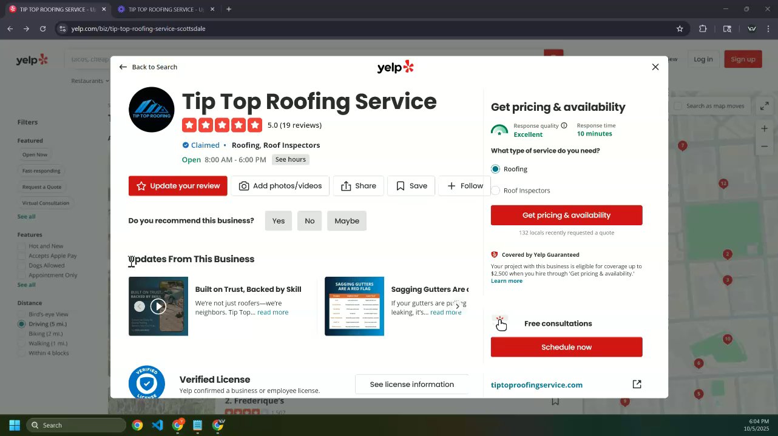Check the Appointment Only checkbox
The width and height of the screenshot is (778, 436).
(x=22, y=276)
